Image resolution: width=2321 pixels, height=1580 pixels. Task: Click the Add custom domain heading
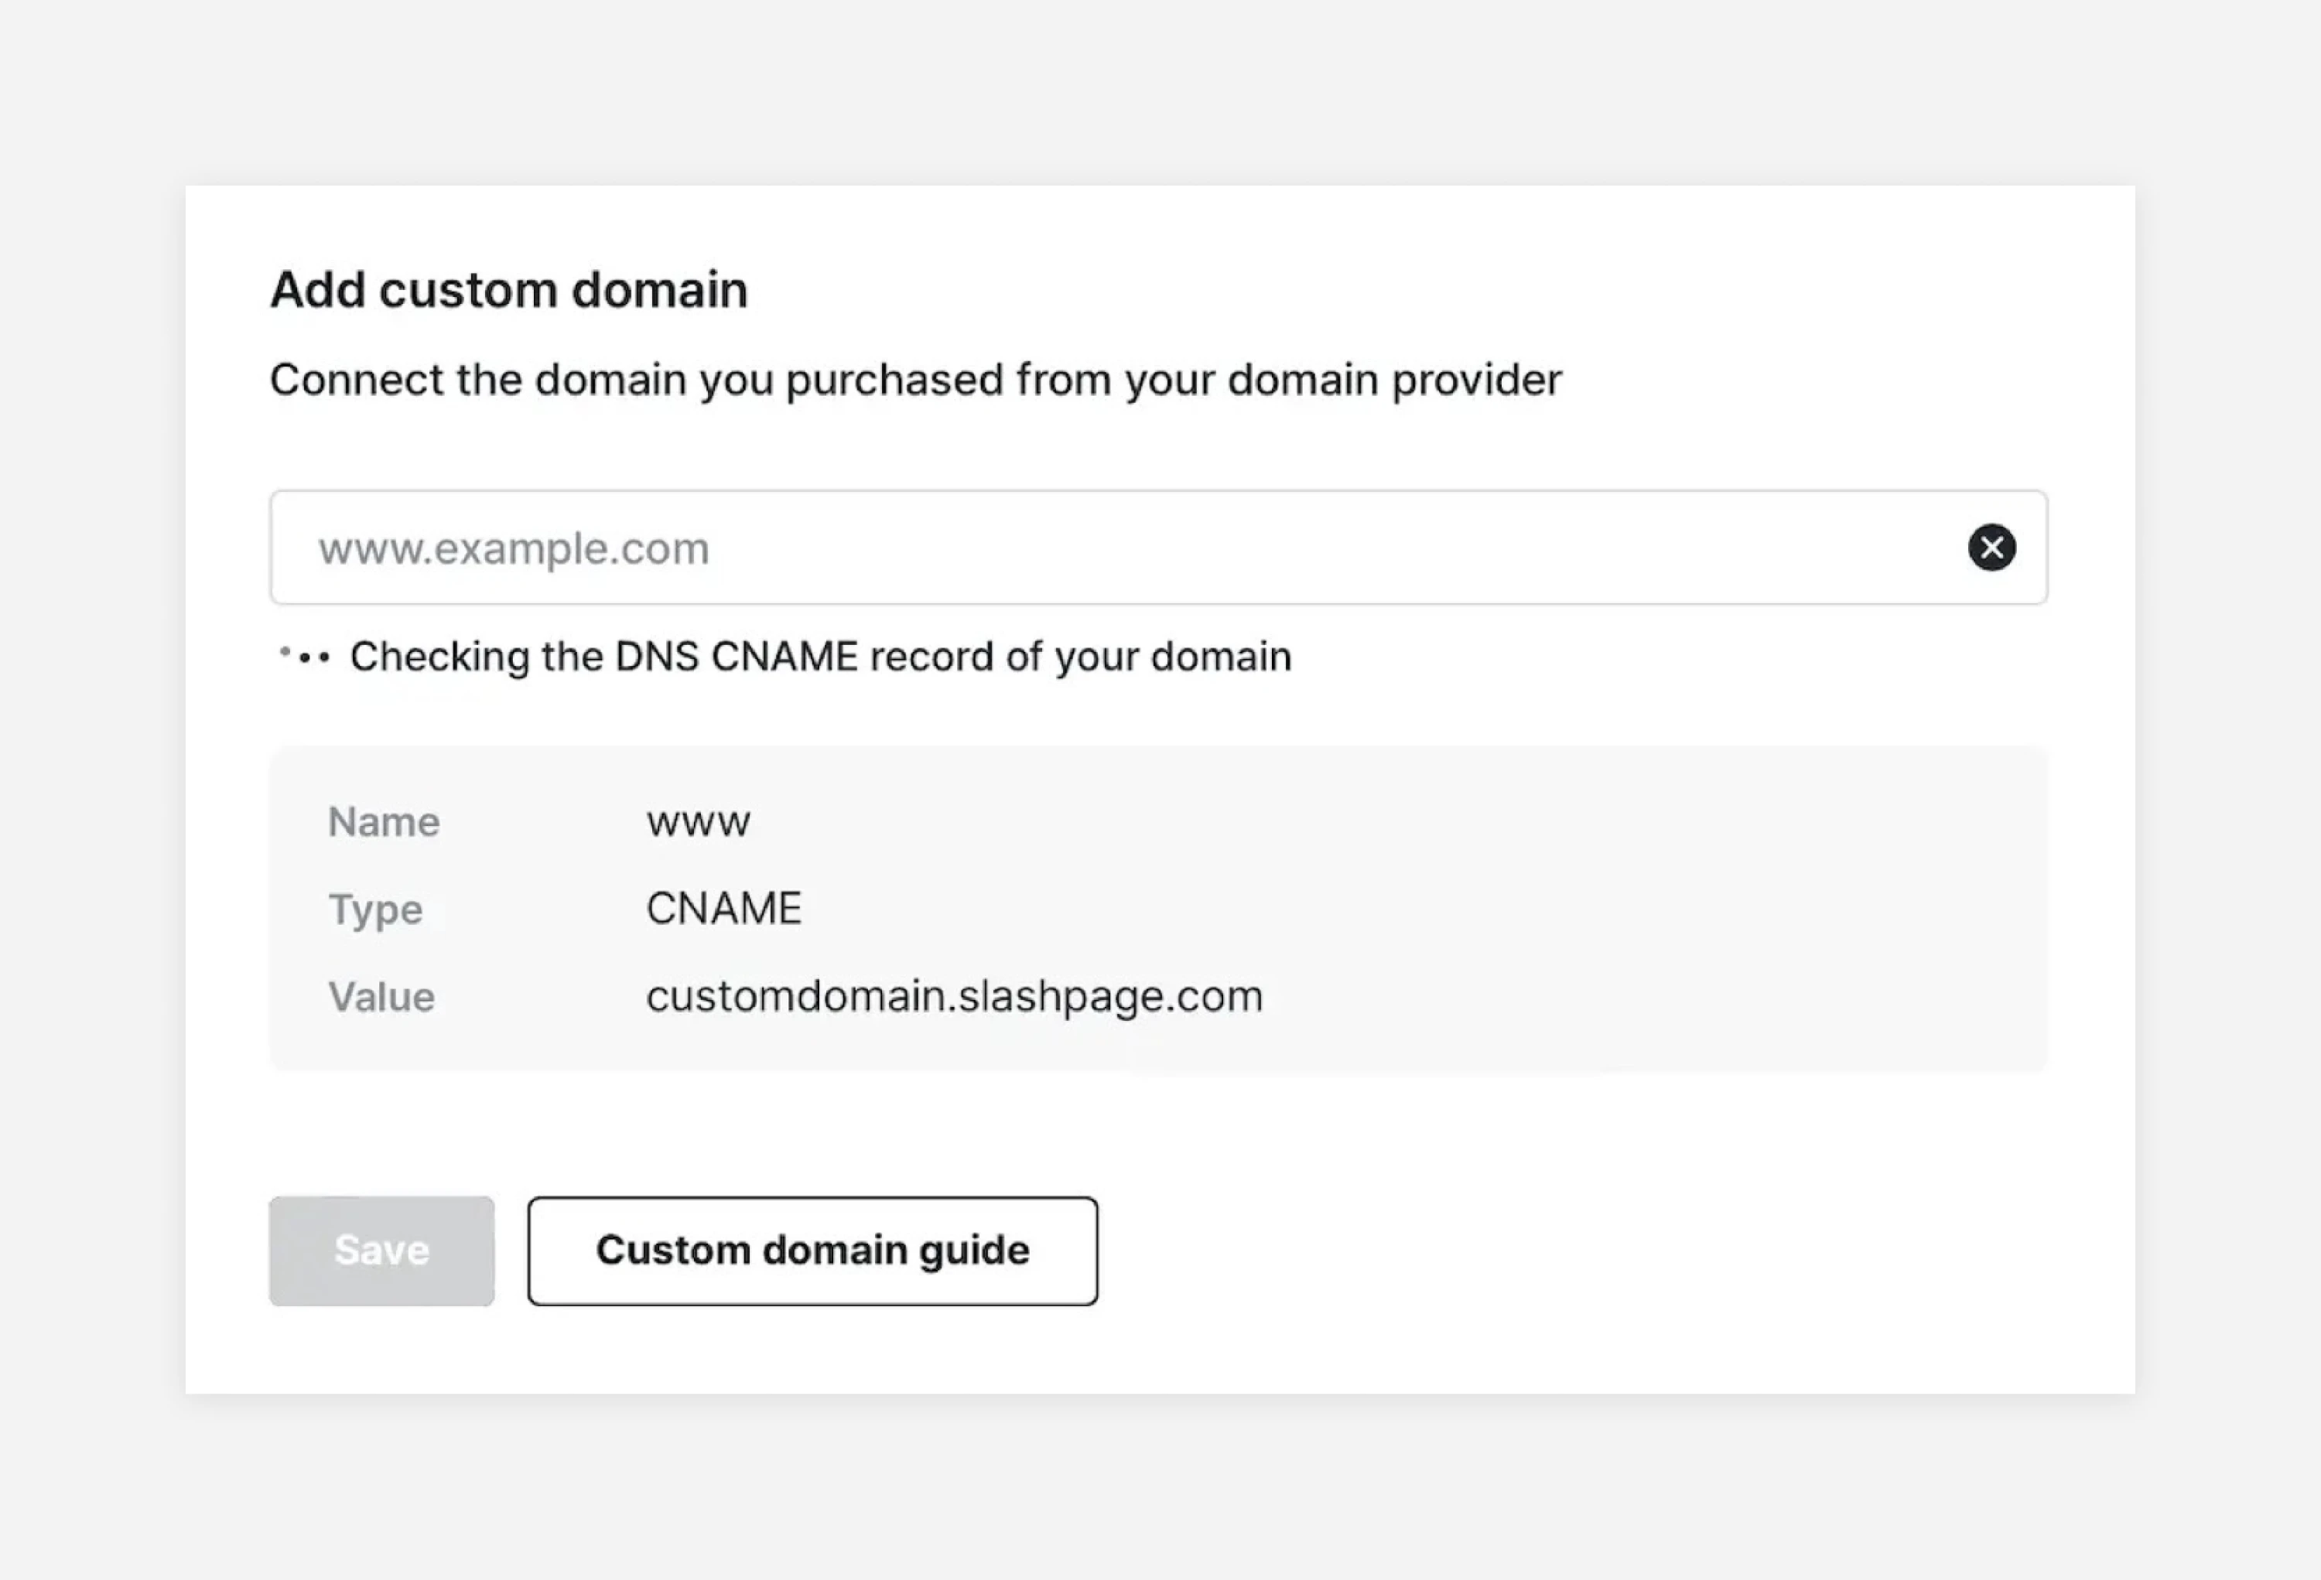(509, 291)
